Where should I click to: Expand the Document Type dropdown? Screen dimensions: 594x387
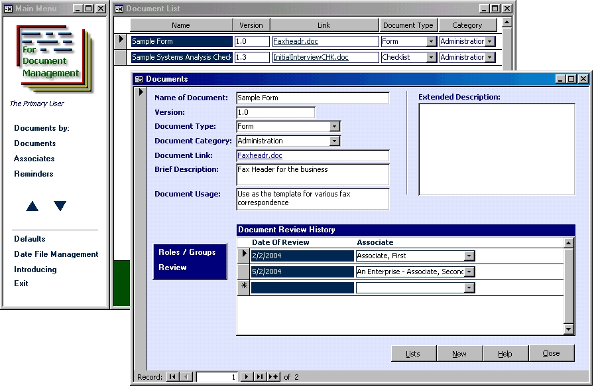[x=334, y=127]
